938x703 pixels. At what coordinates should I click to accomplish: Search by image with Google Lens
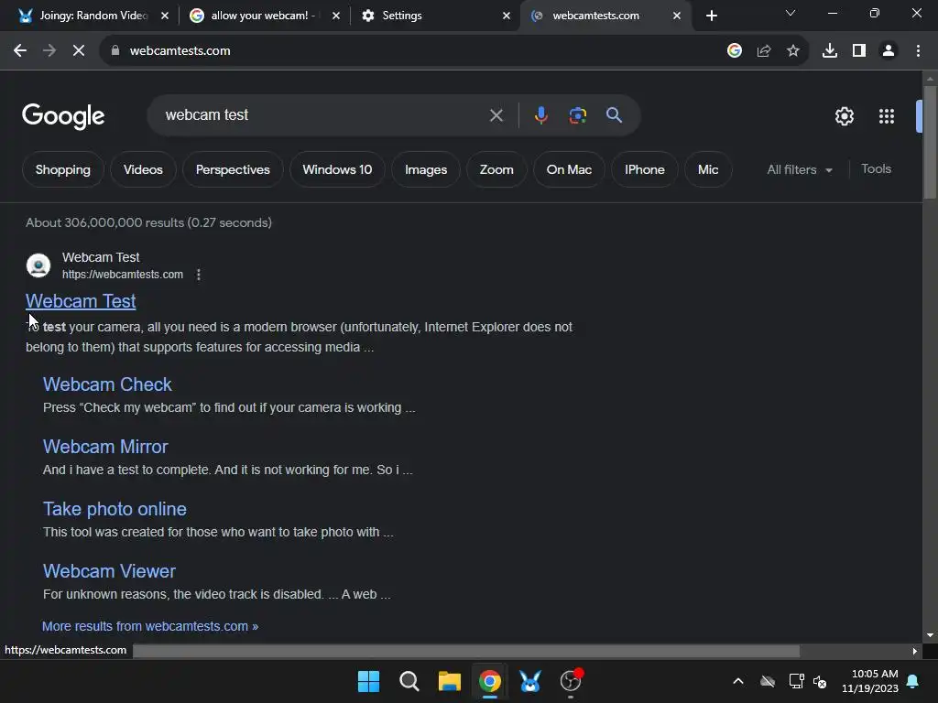[x=577, y=115]
